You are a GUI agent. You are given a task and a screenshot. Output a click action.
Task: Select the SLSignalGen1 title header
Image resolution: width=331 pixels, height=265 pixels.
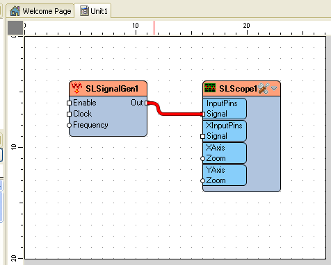(x=108, y=88)
